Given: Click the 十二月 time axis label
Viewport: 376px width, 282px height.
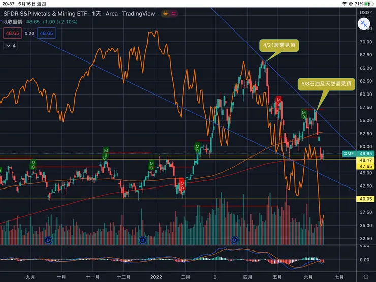Looking at the screenshot, I should click(123, 277).
